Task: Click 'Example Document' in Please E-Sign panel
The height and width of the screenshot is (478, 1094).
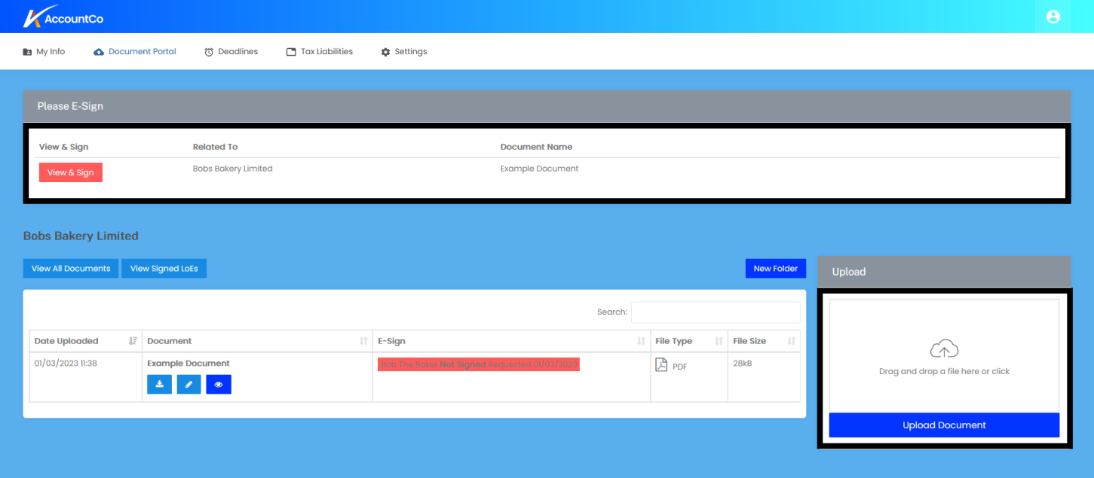Action: (539, 169)
